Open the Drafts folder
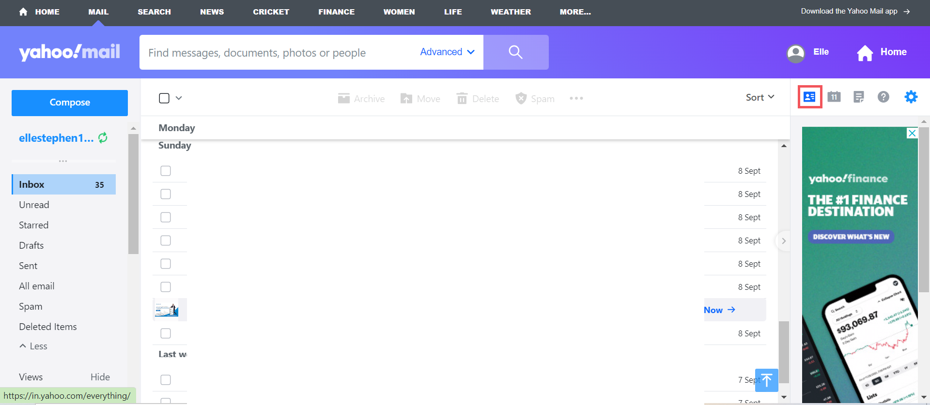The image size is (930, 405). tap(31, 245)
